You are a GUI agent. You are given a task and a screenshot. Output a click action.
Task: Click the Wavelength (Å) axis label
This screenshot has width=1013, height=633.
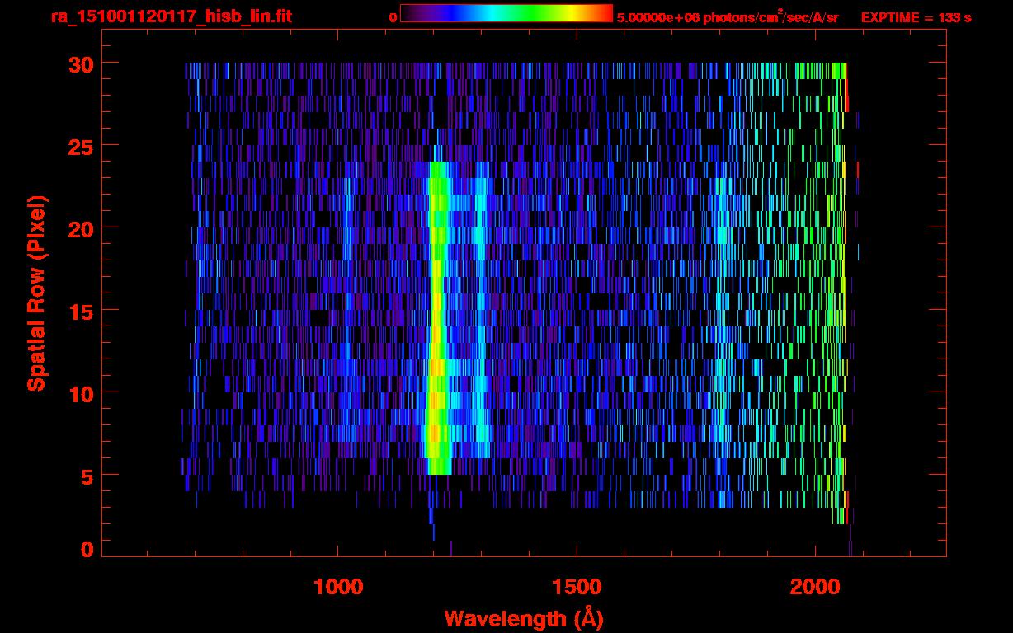click(518, 618)
